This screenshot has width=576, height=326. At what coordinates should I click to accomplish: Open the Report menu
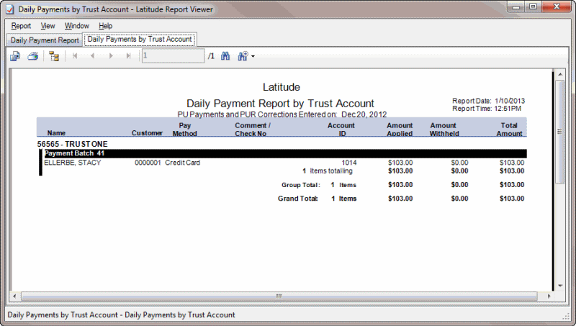(21, 26)
